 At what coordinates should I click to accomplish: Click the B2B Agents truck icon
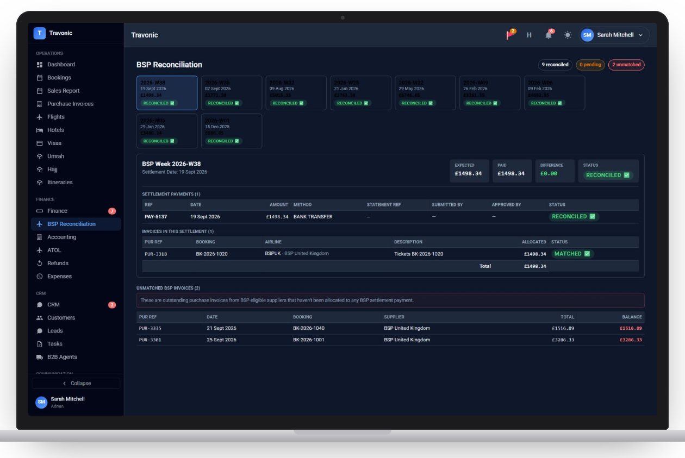[x=39, y=357]
